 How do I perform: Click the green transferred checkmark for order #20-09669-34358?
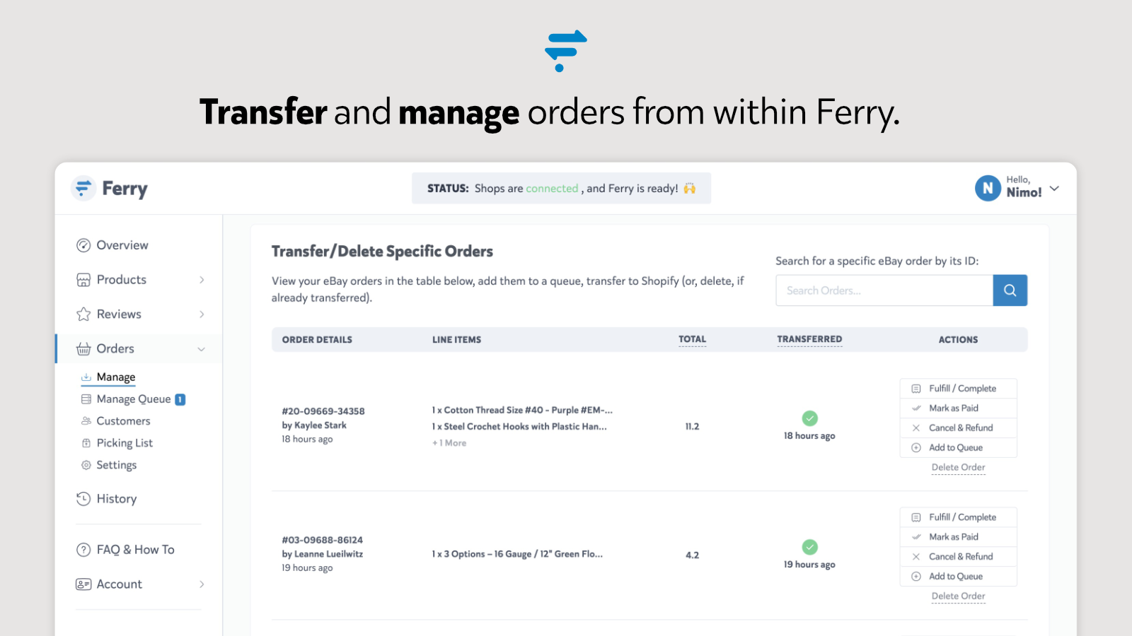(x=809, y=418)
